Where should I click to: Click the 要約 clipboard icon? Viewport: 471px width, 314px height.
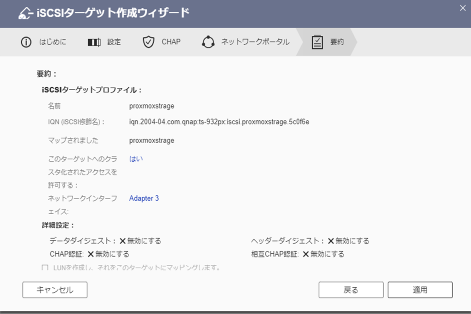317,42
